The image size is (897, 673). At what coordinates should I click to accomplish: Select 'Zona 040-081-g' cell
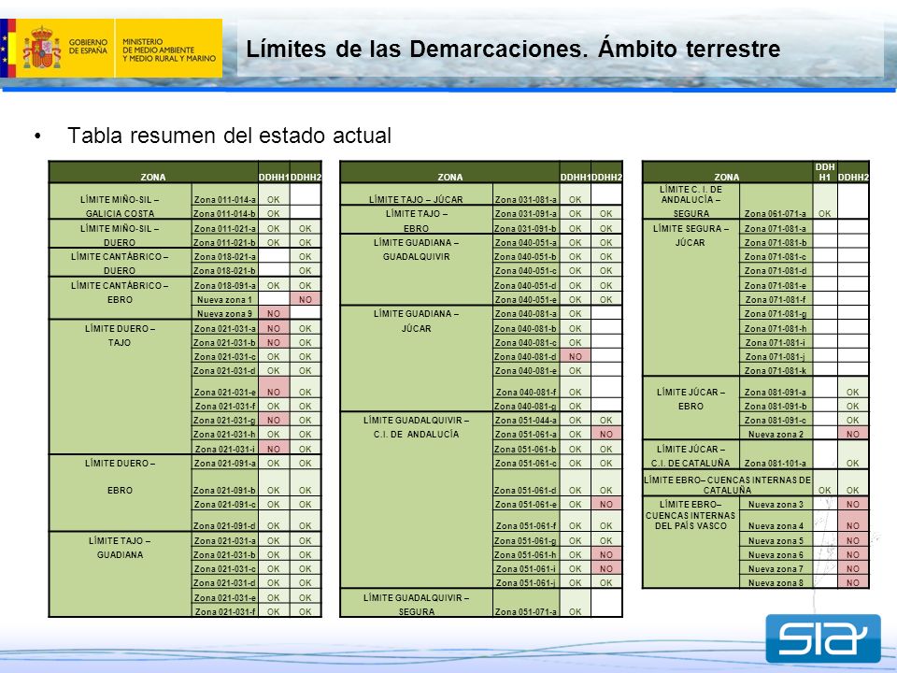point(526,405)
